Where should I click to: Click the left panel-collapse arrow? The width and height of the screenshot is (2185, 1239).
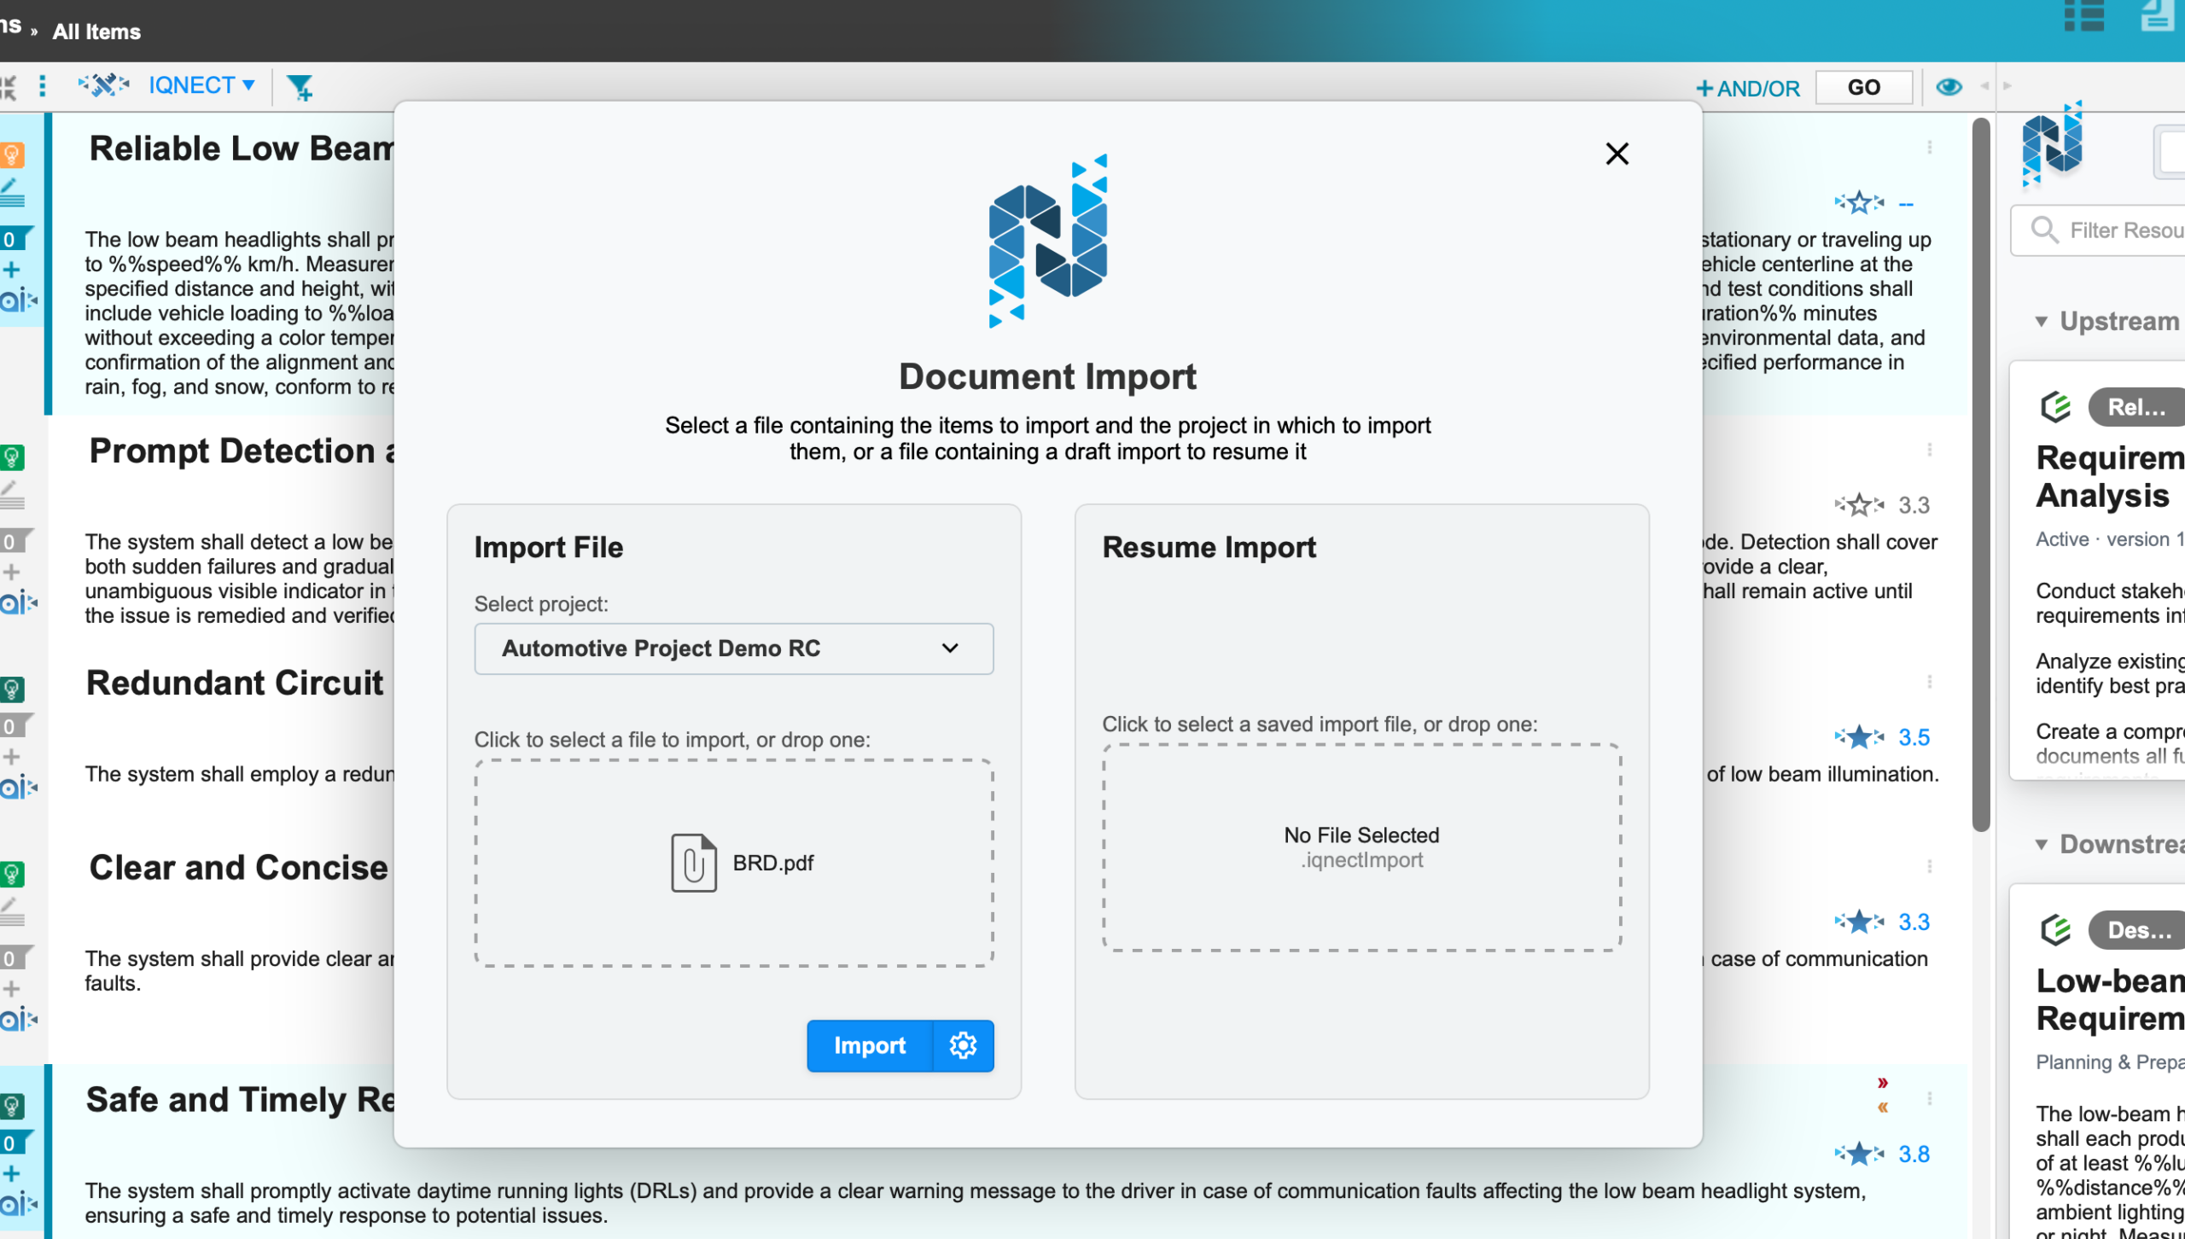click(1984, 86)
